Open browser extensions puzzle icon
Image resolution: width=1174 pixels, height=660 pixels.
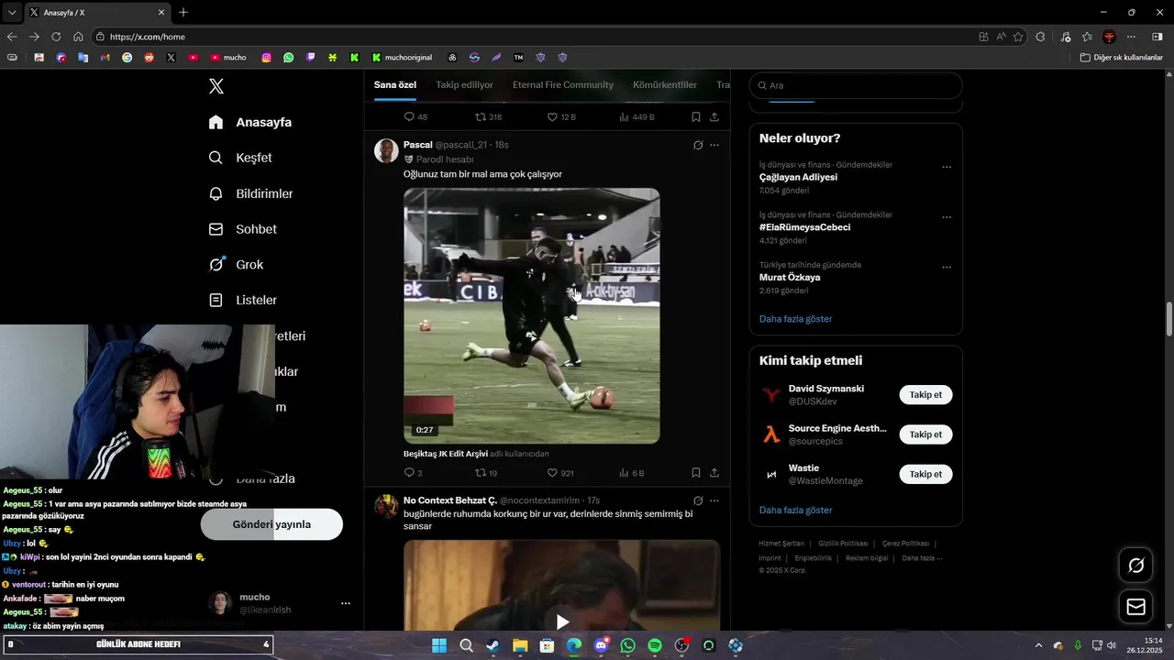(x=1040, y=37)
